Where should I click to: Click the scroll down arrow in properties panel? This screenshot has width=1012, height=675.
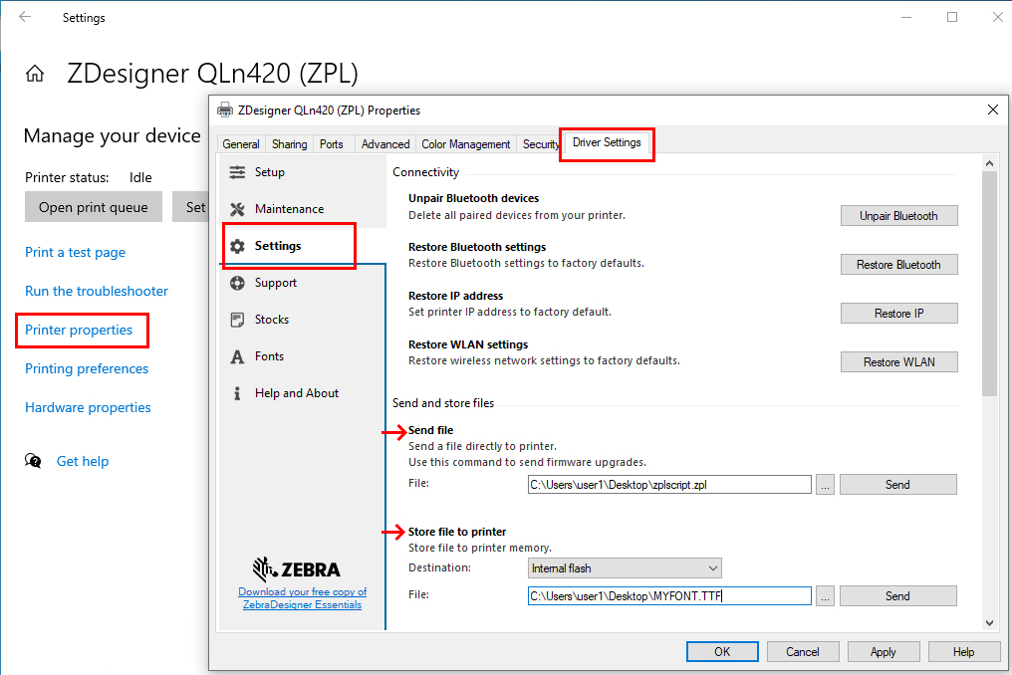(x=989, y=622)
